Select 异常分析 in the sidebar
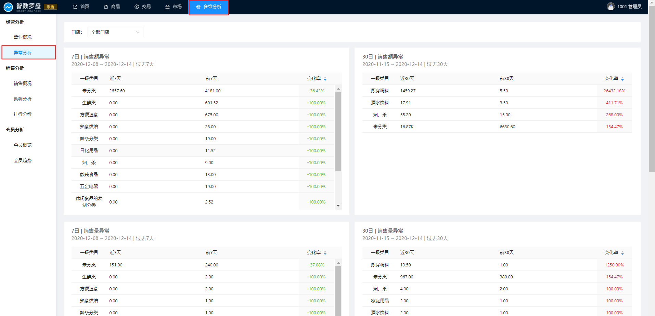Viewport: 655px width, 316px height. click(23, 53)
